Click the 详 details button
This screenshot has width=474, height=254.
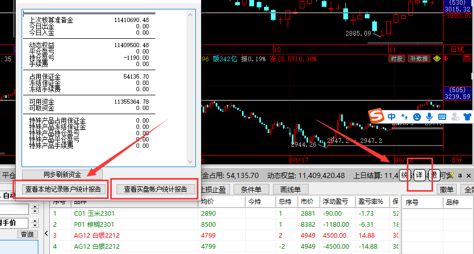point(419,175)
